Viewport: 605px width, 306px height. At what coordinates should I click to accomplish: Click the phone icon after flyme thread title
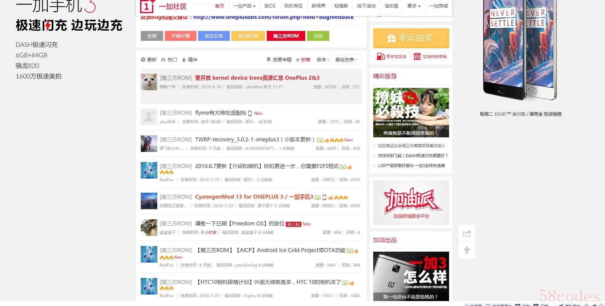[x=250, y=113]
